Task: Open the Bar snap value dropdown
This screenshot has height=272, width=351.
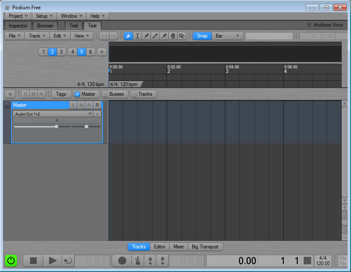Action: tap(228, 36)
